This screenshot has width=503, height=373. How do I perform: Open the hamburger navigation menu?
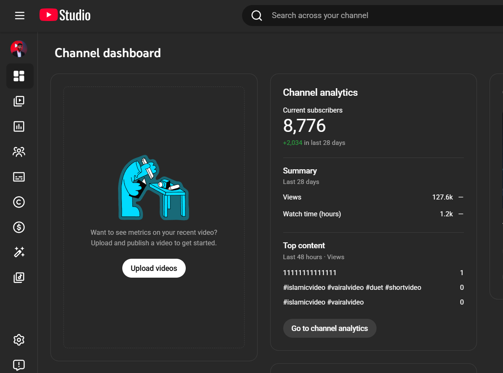(20, 16)
